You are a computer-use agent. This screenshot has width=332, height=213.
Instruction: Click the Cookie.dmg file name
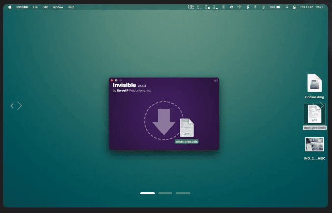[314, 97]
